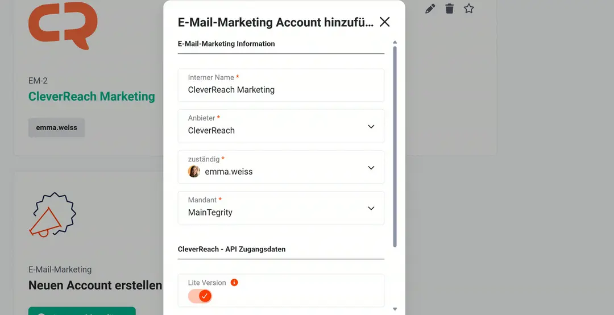Toggle the Lite Version switch

[200, 296]
